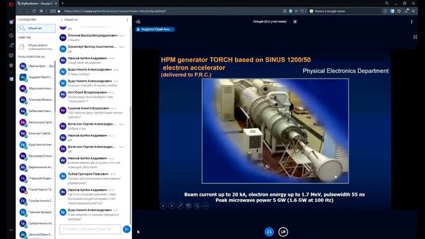The image size is (425, 239).
Task: Click the accelerator photo on the slide
Action: pos(275,131)
